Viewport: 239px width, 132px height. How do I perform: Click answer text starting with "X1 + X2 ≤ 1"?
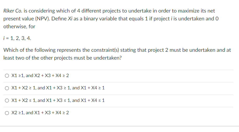pyautogui.click(x=58, y=100)
